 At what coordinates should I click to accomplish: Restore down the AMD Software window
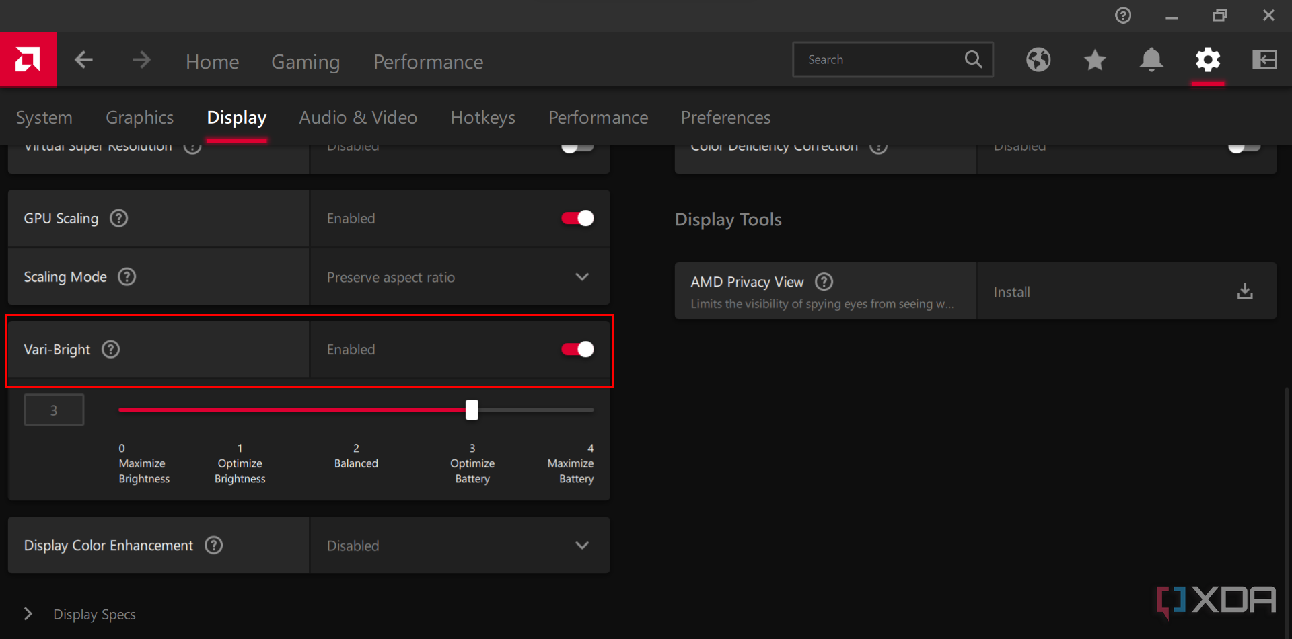pyautogui.click(x=1220, y=15)
